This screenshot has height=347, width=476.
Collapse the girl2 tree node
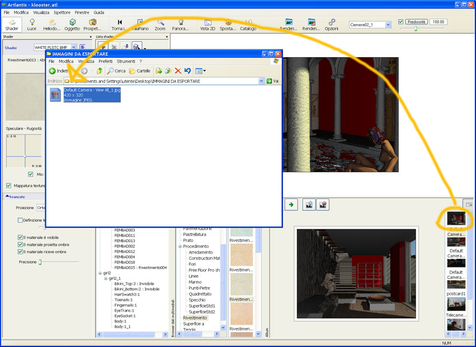pos(100,273)
